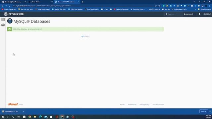Image resolution: width=212 pixels, height=119 pixels.
Task: Open the Trademarks footer link
Action: (x=132, y=104)
